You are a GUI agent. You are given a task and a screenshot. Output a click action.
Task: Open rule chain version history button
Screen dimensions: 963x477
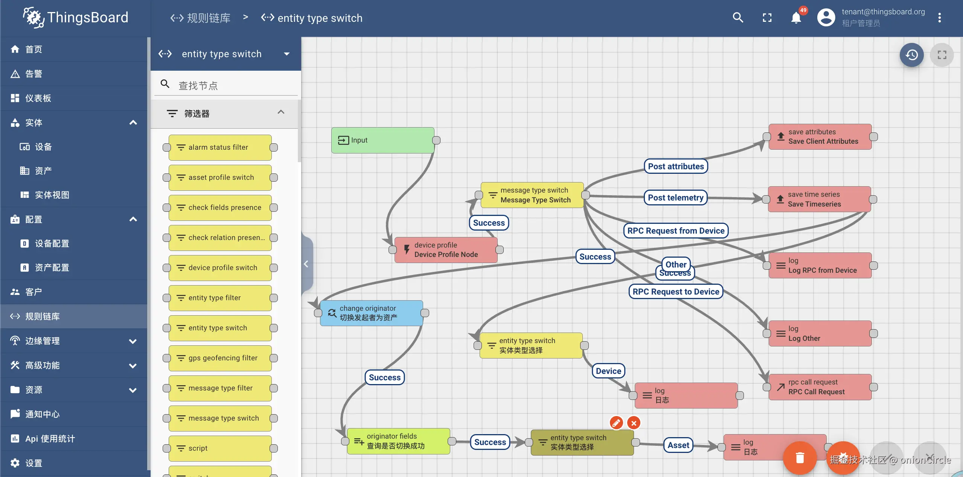click(911, 55)
